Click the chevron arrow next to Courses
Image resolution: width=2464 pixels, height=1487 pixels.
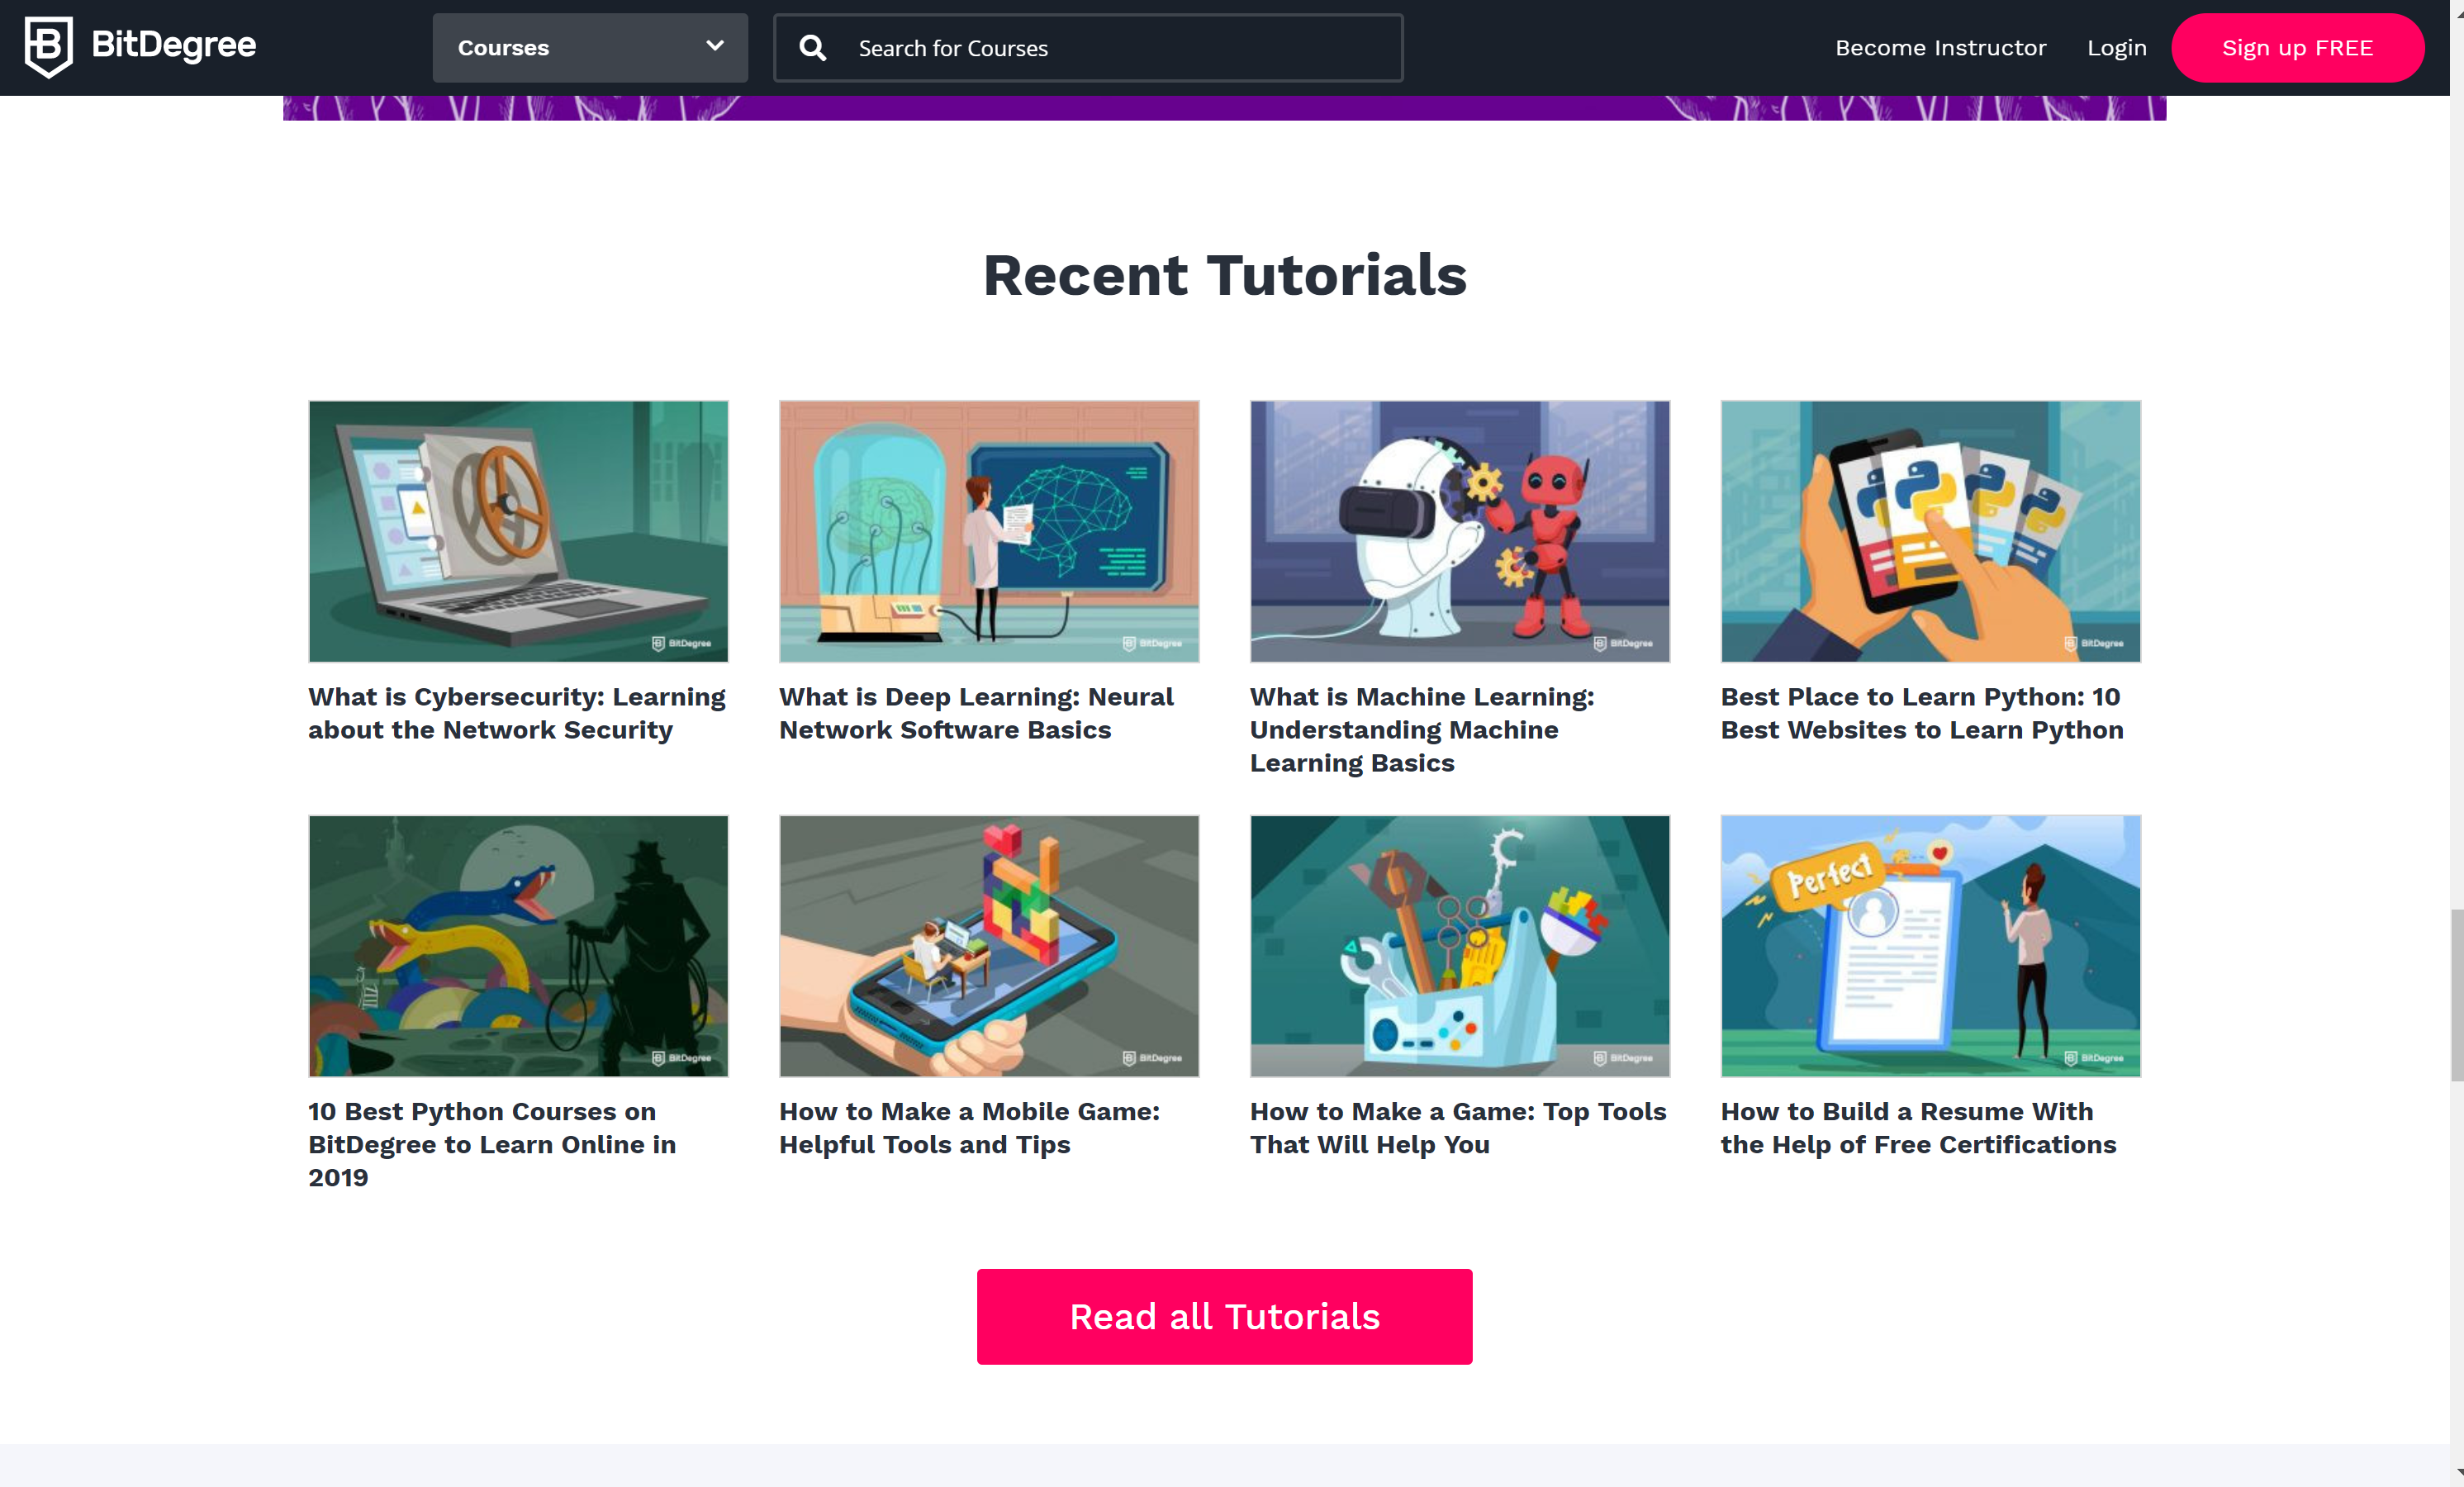tap(714, 46)
